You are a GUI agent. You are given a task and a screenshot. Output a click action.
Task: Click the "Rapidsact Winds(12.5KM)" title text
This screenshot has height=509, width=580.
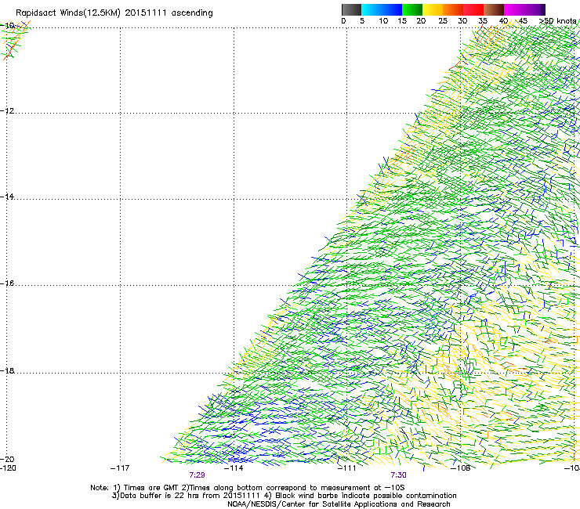[68, 13]
